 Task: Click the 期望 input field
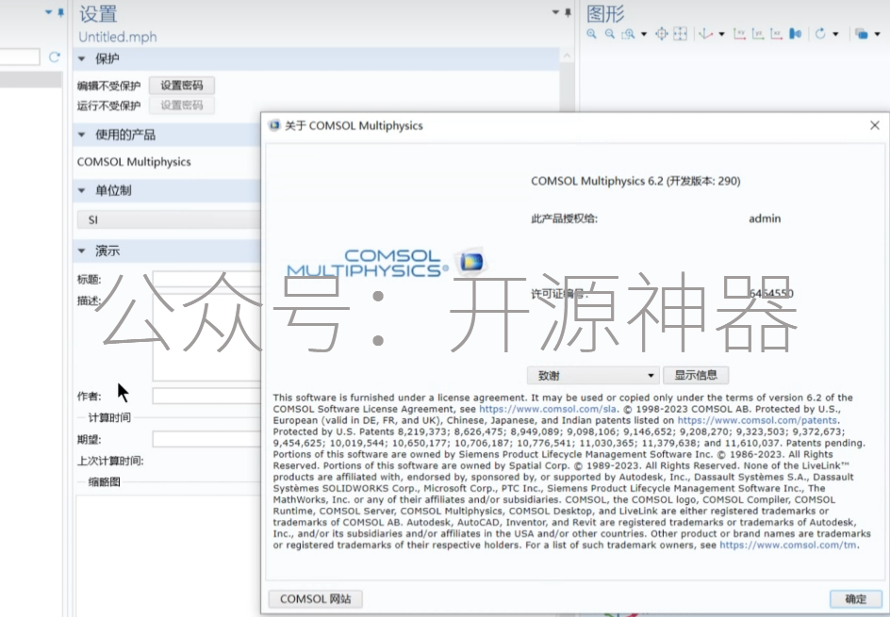coord(206,439)
